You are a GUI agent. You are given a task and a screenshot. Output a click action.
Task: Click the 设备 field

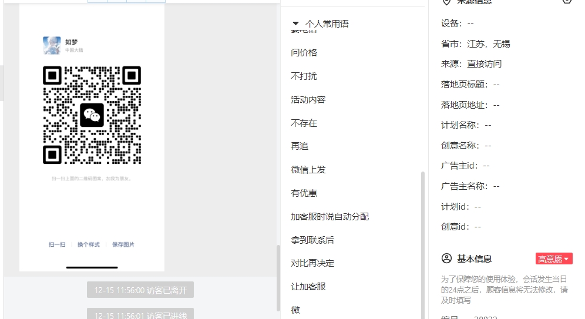(458, 23)
